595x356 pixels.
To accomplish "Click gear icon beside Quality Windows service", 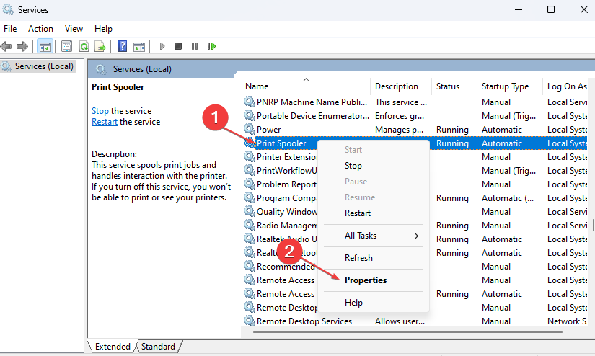I will point(249,211).
